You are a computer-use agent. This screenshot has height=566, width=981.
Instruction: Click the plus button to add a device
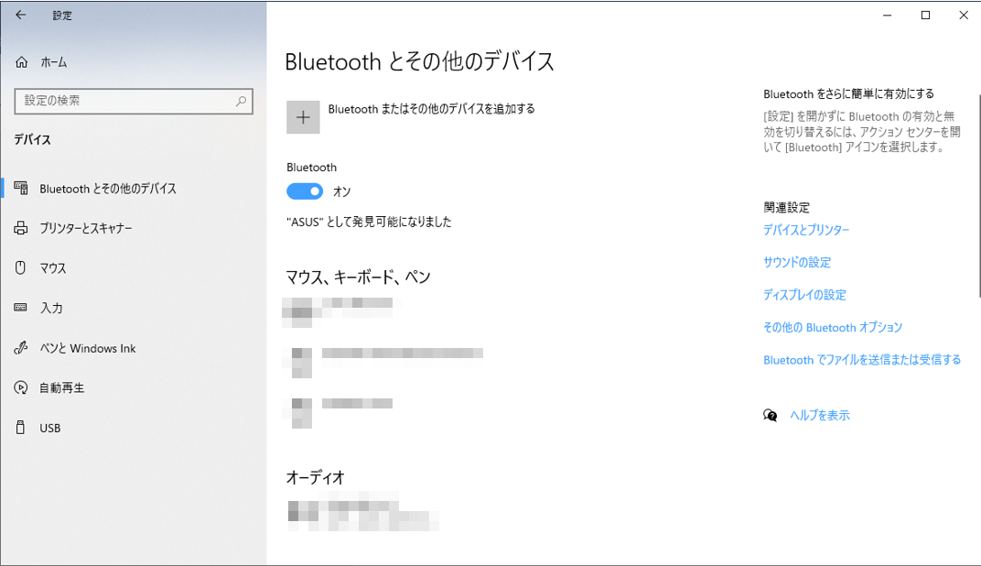pos(303,117)
